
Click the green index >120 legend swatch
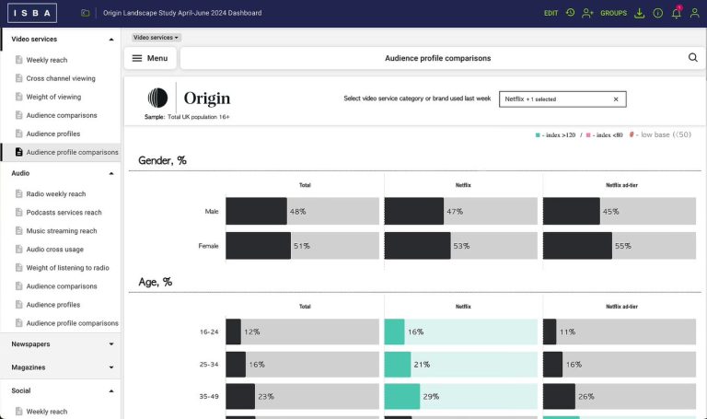538,135
